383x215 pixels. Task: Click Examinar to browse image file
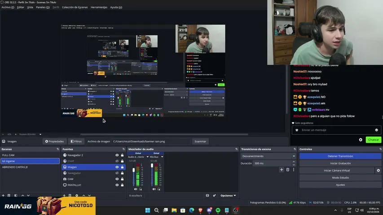[200, 142]
